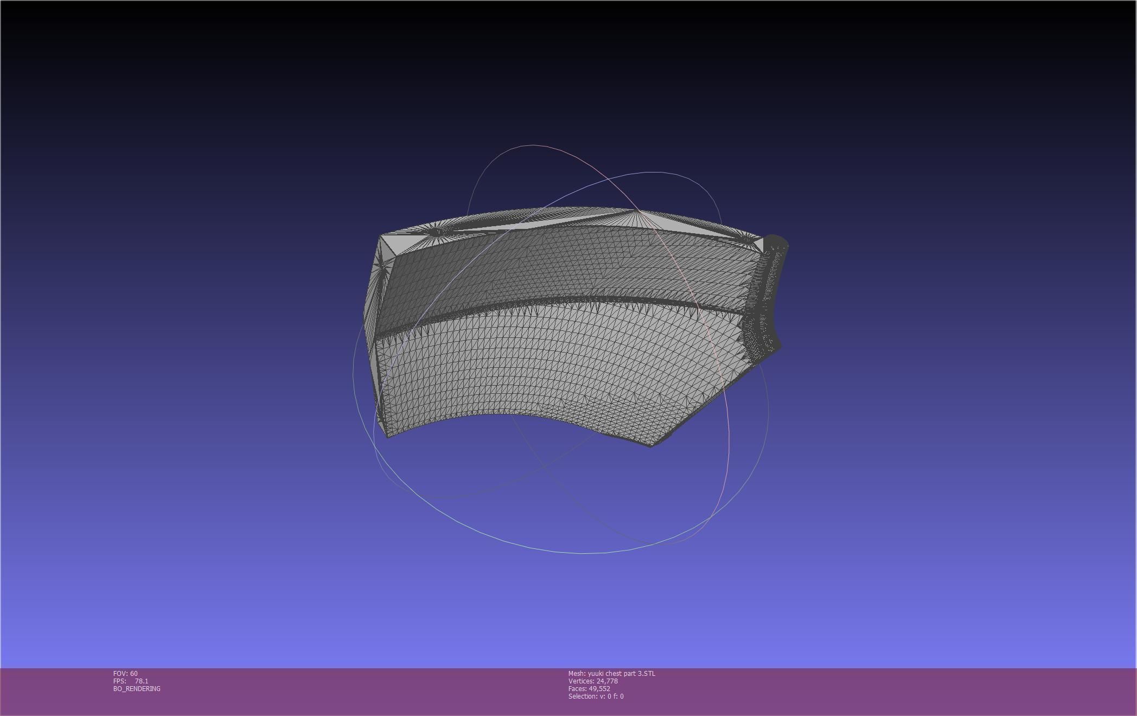Image resolution: width=1137 pixels, height=716 pixels.
Task: Click the 'Vertices: 24,778' line
Action: [x=593, y=681]
